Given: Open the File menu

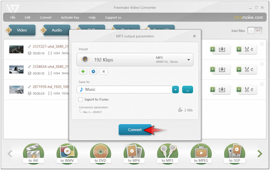Looking at the screenshot, I should pyautogui.click(x=13, y=18).
